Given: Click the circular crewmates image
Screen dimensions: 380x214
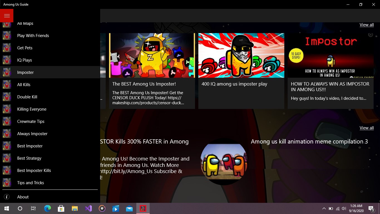Looking at the screenshot, I should click(x=224, y=162).
